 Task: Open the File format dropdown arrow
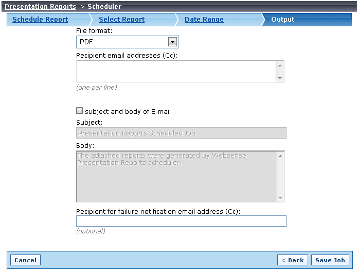point(172,42)
